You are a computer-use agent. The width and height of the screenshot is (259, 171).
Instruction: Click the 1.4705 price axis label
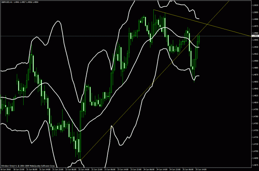pos(255,151)
